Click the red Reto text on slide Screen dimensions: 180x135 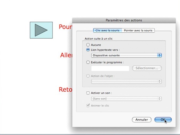point(65,89)
